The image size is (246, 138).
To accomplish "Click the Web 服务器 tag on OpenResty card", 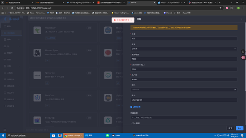I will click(x=51, y=38).
